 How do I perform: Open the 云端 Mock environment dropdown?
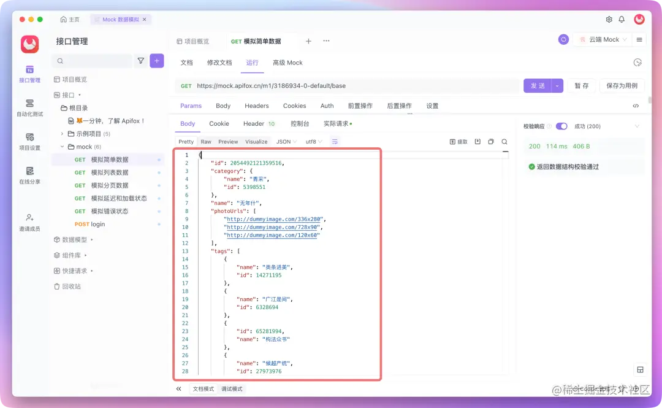[603, 39]
